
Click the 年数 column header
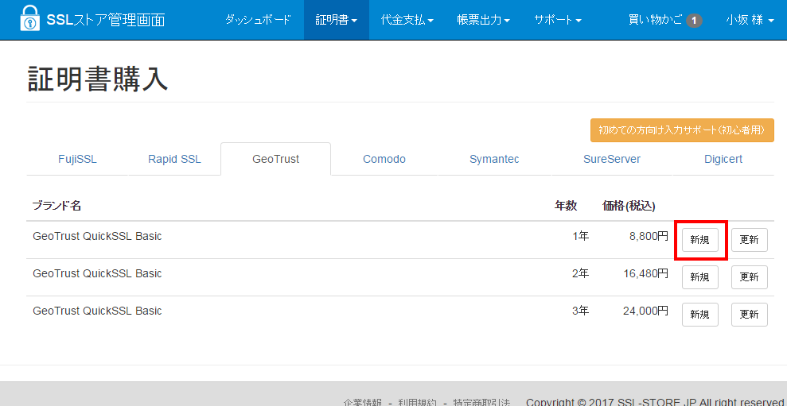click(x=566, y=206)
